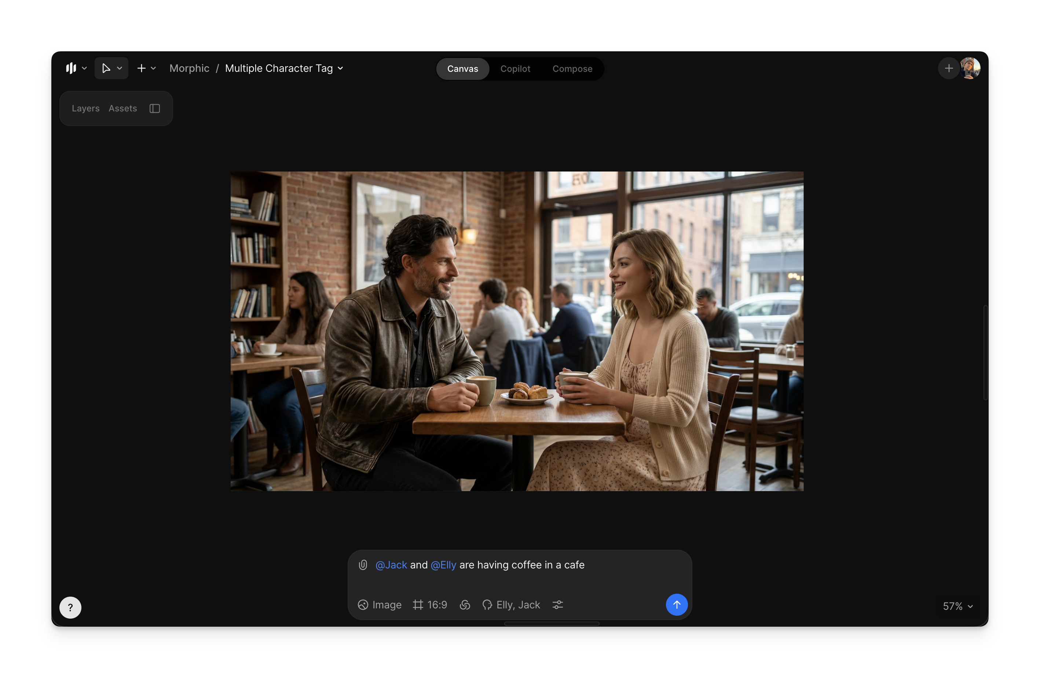The image size is (1040, 678).
Task: Switch to the Copilot tab
Action: tap(515, 69)
